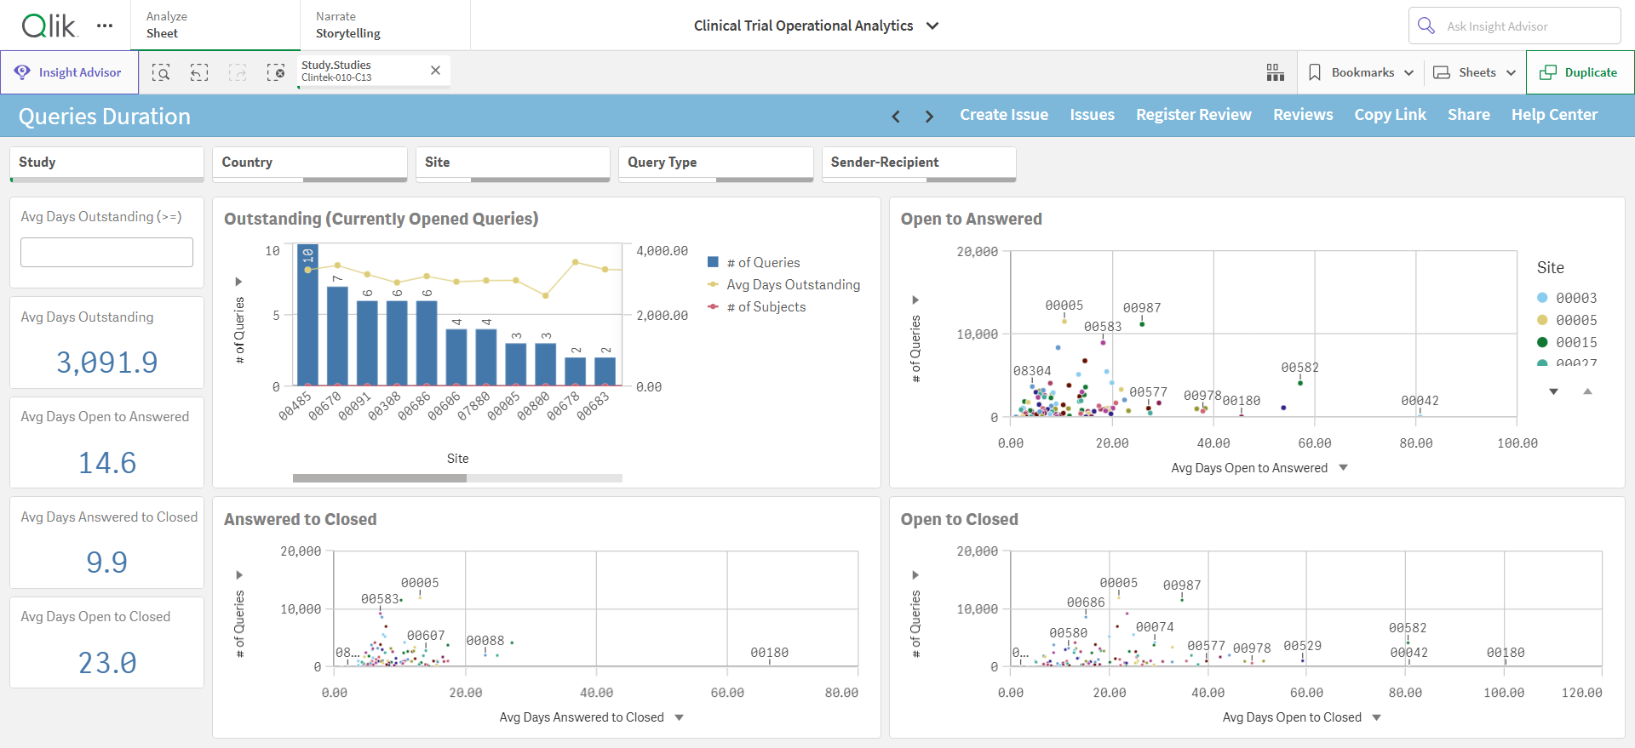Go to the next sheet arrow
Viewport: 1635px width, 748px height.
click(929, 117)
